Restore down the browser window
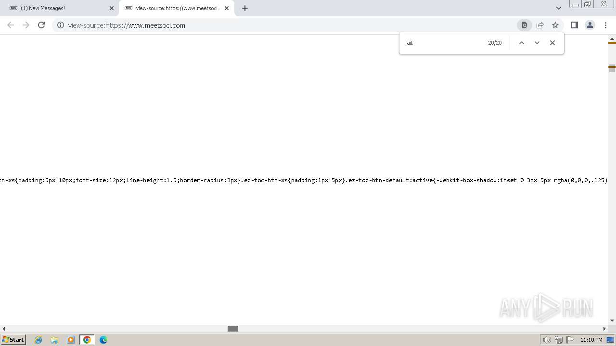The height and width of the screenshot is (346, 616). [588, 4]
